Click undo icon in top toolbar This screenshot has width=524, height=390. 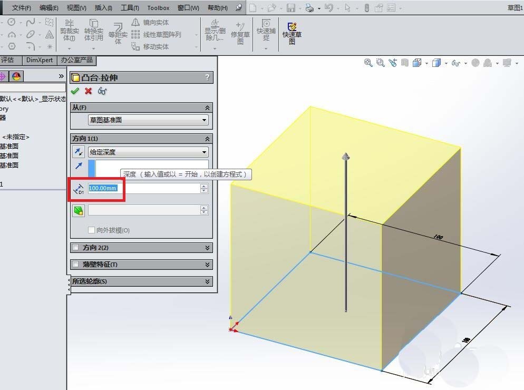point(329,8)
